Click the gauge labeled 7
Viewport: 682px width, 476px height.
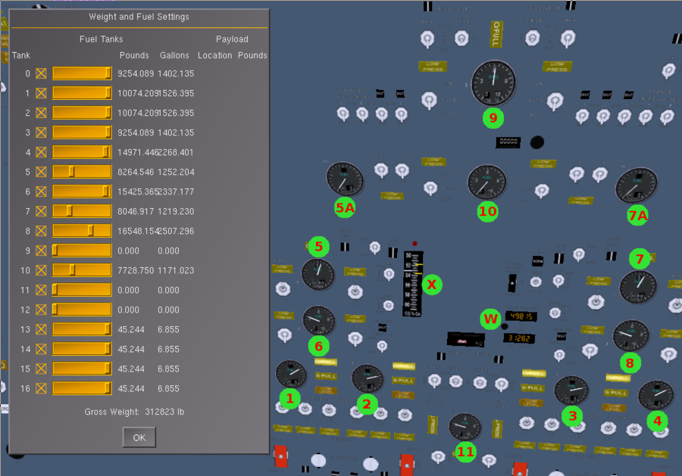(x=638, y=287)
